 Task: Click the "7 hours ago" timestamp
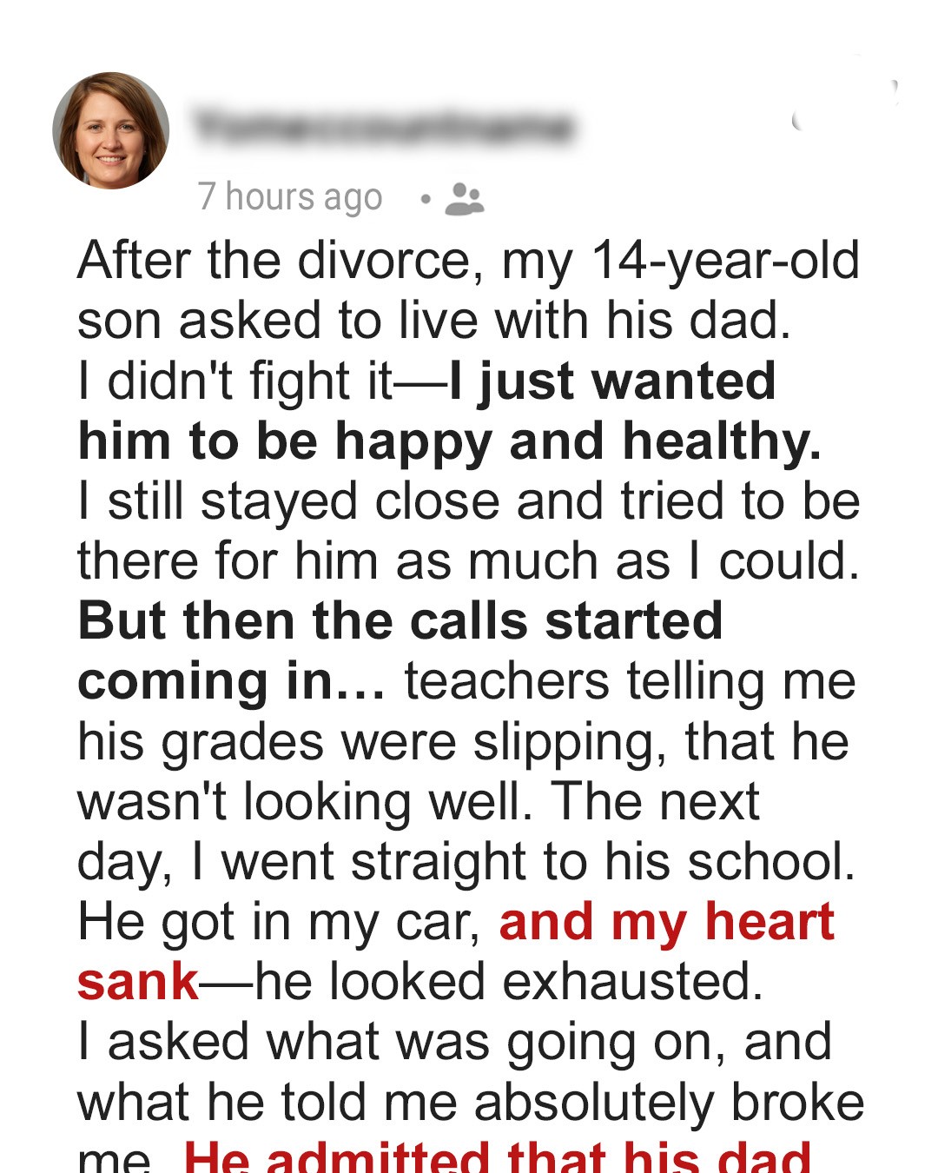[x=290, y=197]
